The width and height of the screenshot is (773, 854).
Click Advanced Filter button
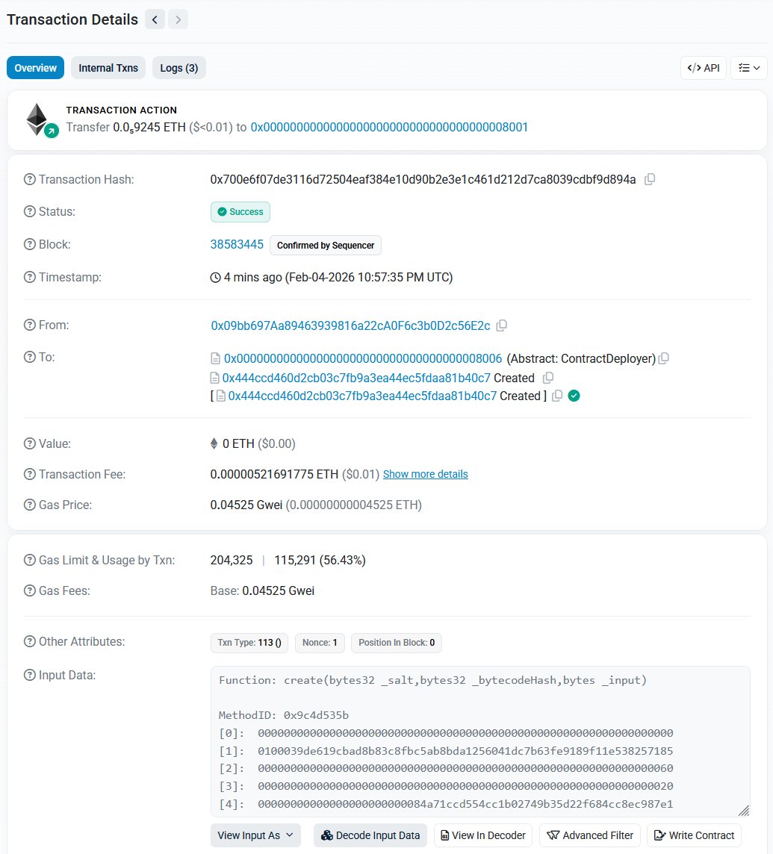(x=590, y=835)
